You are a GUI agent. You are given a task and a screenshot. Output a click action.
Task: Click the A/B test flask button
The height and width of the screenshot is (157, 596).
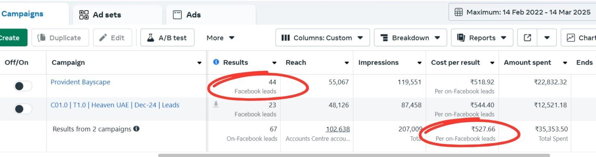point(167,38)
